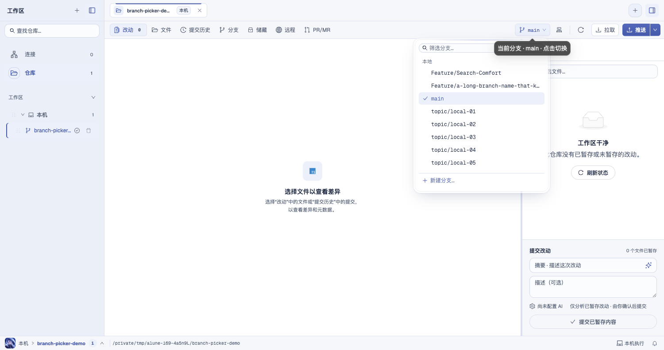Open the 提交历史 tab
This screenshot has width=664, height=350.
(x=195, y=30)
